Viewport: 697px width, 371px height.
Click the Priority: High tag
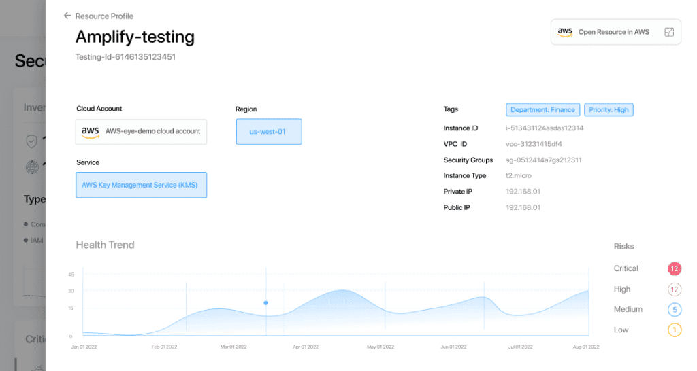609,109
